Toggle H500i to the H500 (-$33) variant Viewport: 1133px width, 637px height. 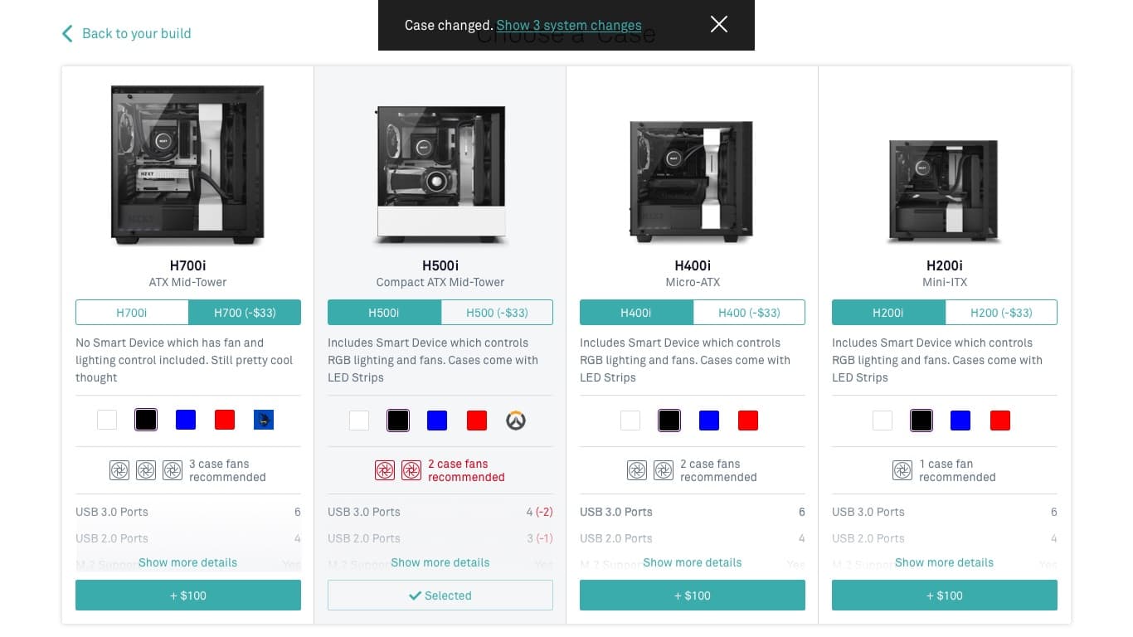point(497,313)
